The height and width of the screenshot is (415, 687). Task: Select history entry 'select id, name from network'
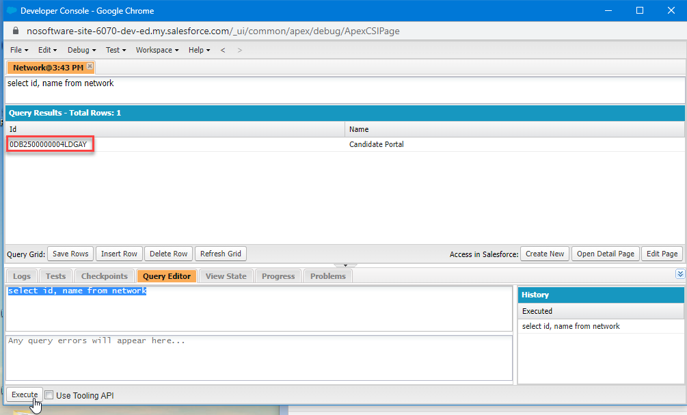(601, 326)
